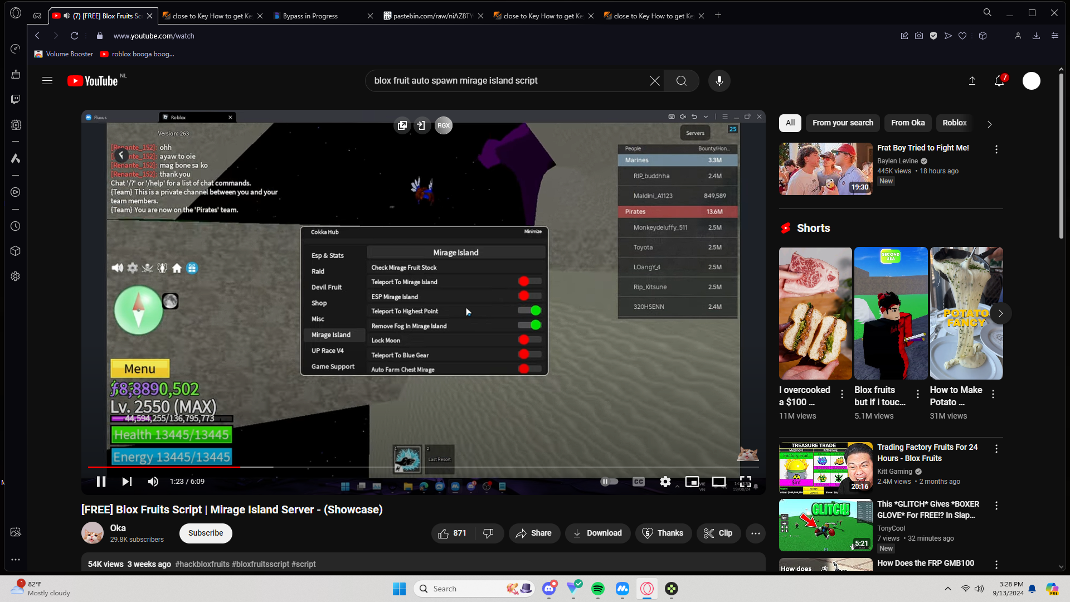Download this video

point(597,533)
